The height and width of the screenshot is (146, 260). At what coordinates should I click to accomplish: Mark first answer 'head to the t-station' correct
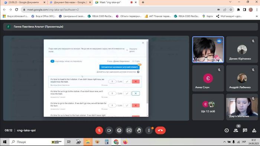127,81
